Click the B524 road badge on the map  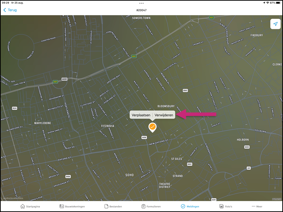click(14, 108)
